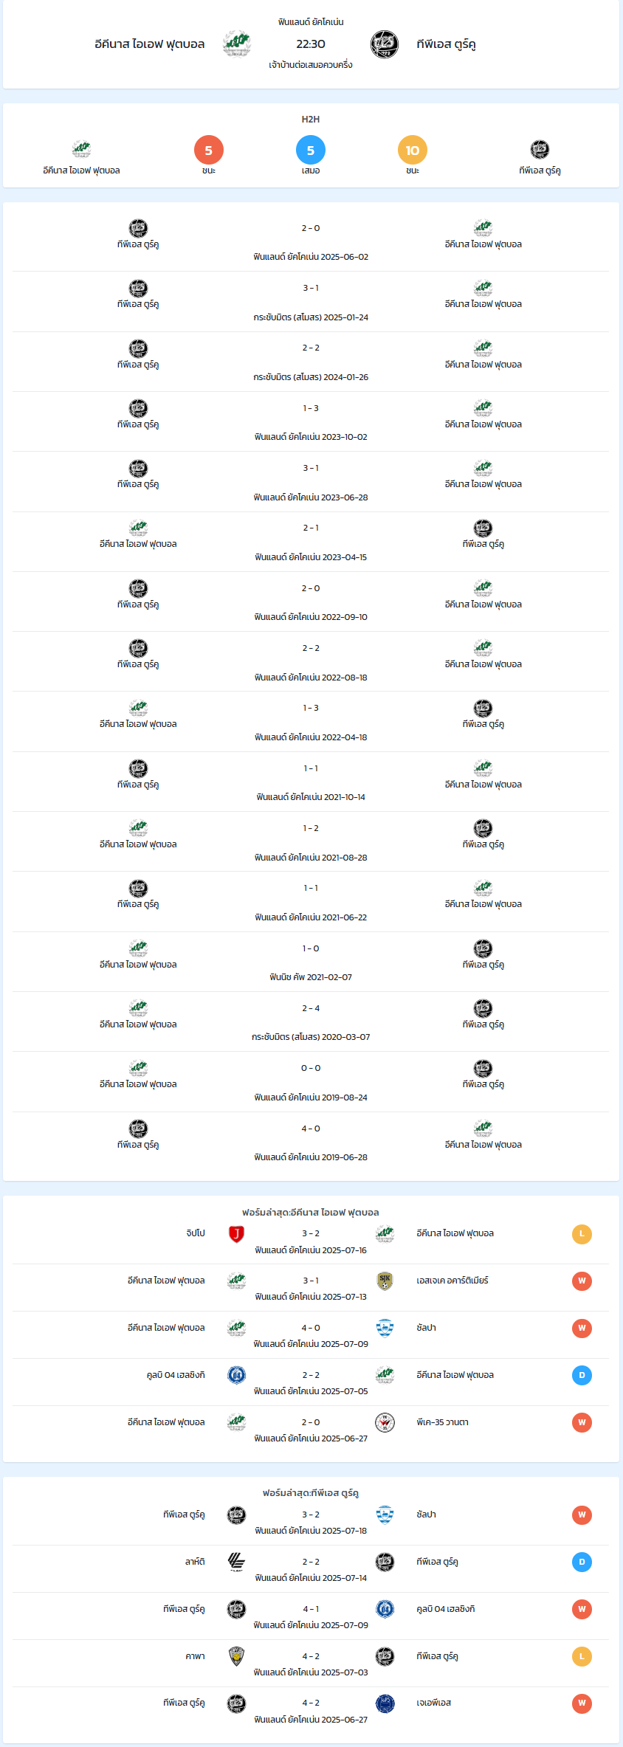Click the IFK Mariehamn logo in match header
623x1747 pixels.
[x=237, y=44]
